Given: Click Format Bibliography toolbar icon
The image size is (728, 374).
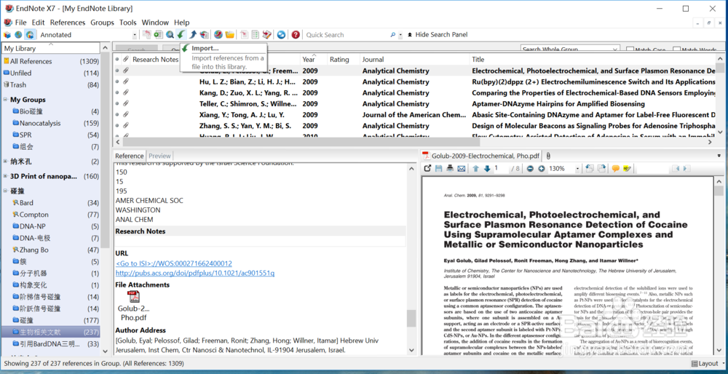Looking at the screenshot, I should [x=256, y=35].
